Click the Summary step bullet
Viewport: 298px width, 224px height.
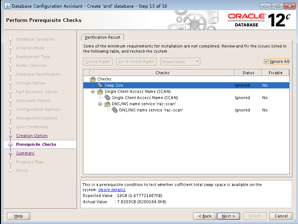point(11,153)
